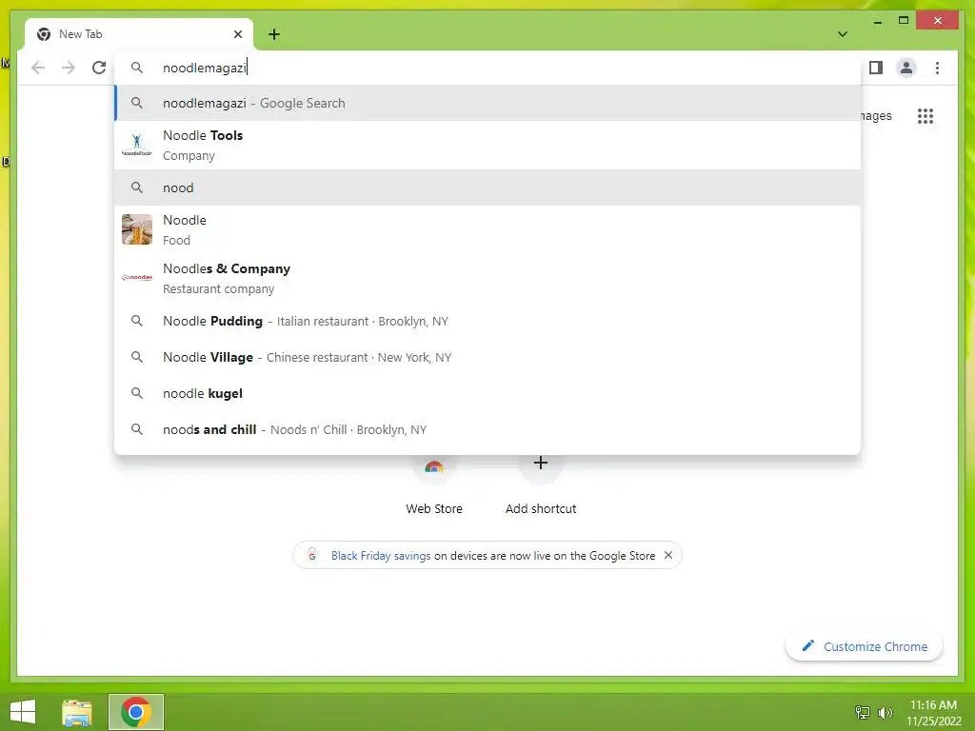This screenshot has height=731, width=975.
Task: Toggle the side panel icon
Action: click(x=876, y=68)
